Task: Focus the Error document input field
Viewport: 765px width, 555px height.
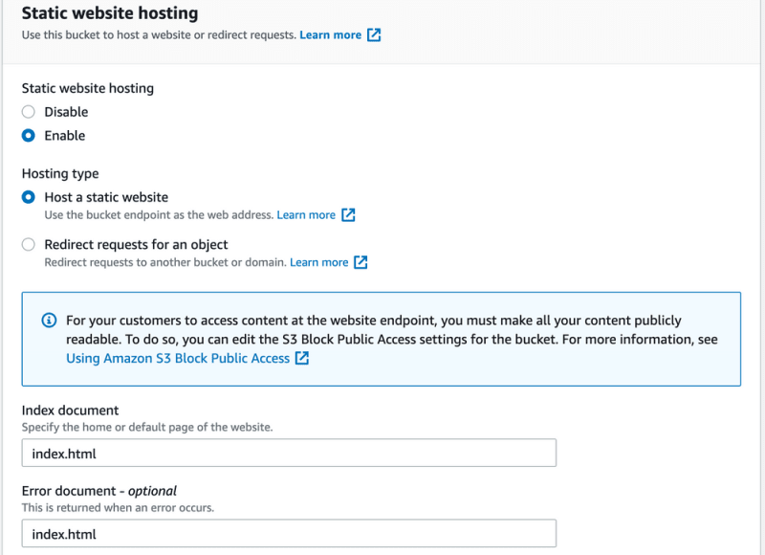Action: coord(289,534)
